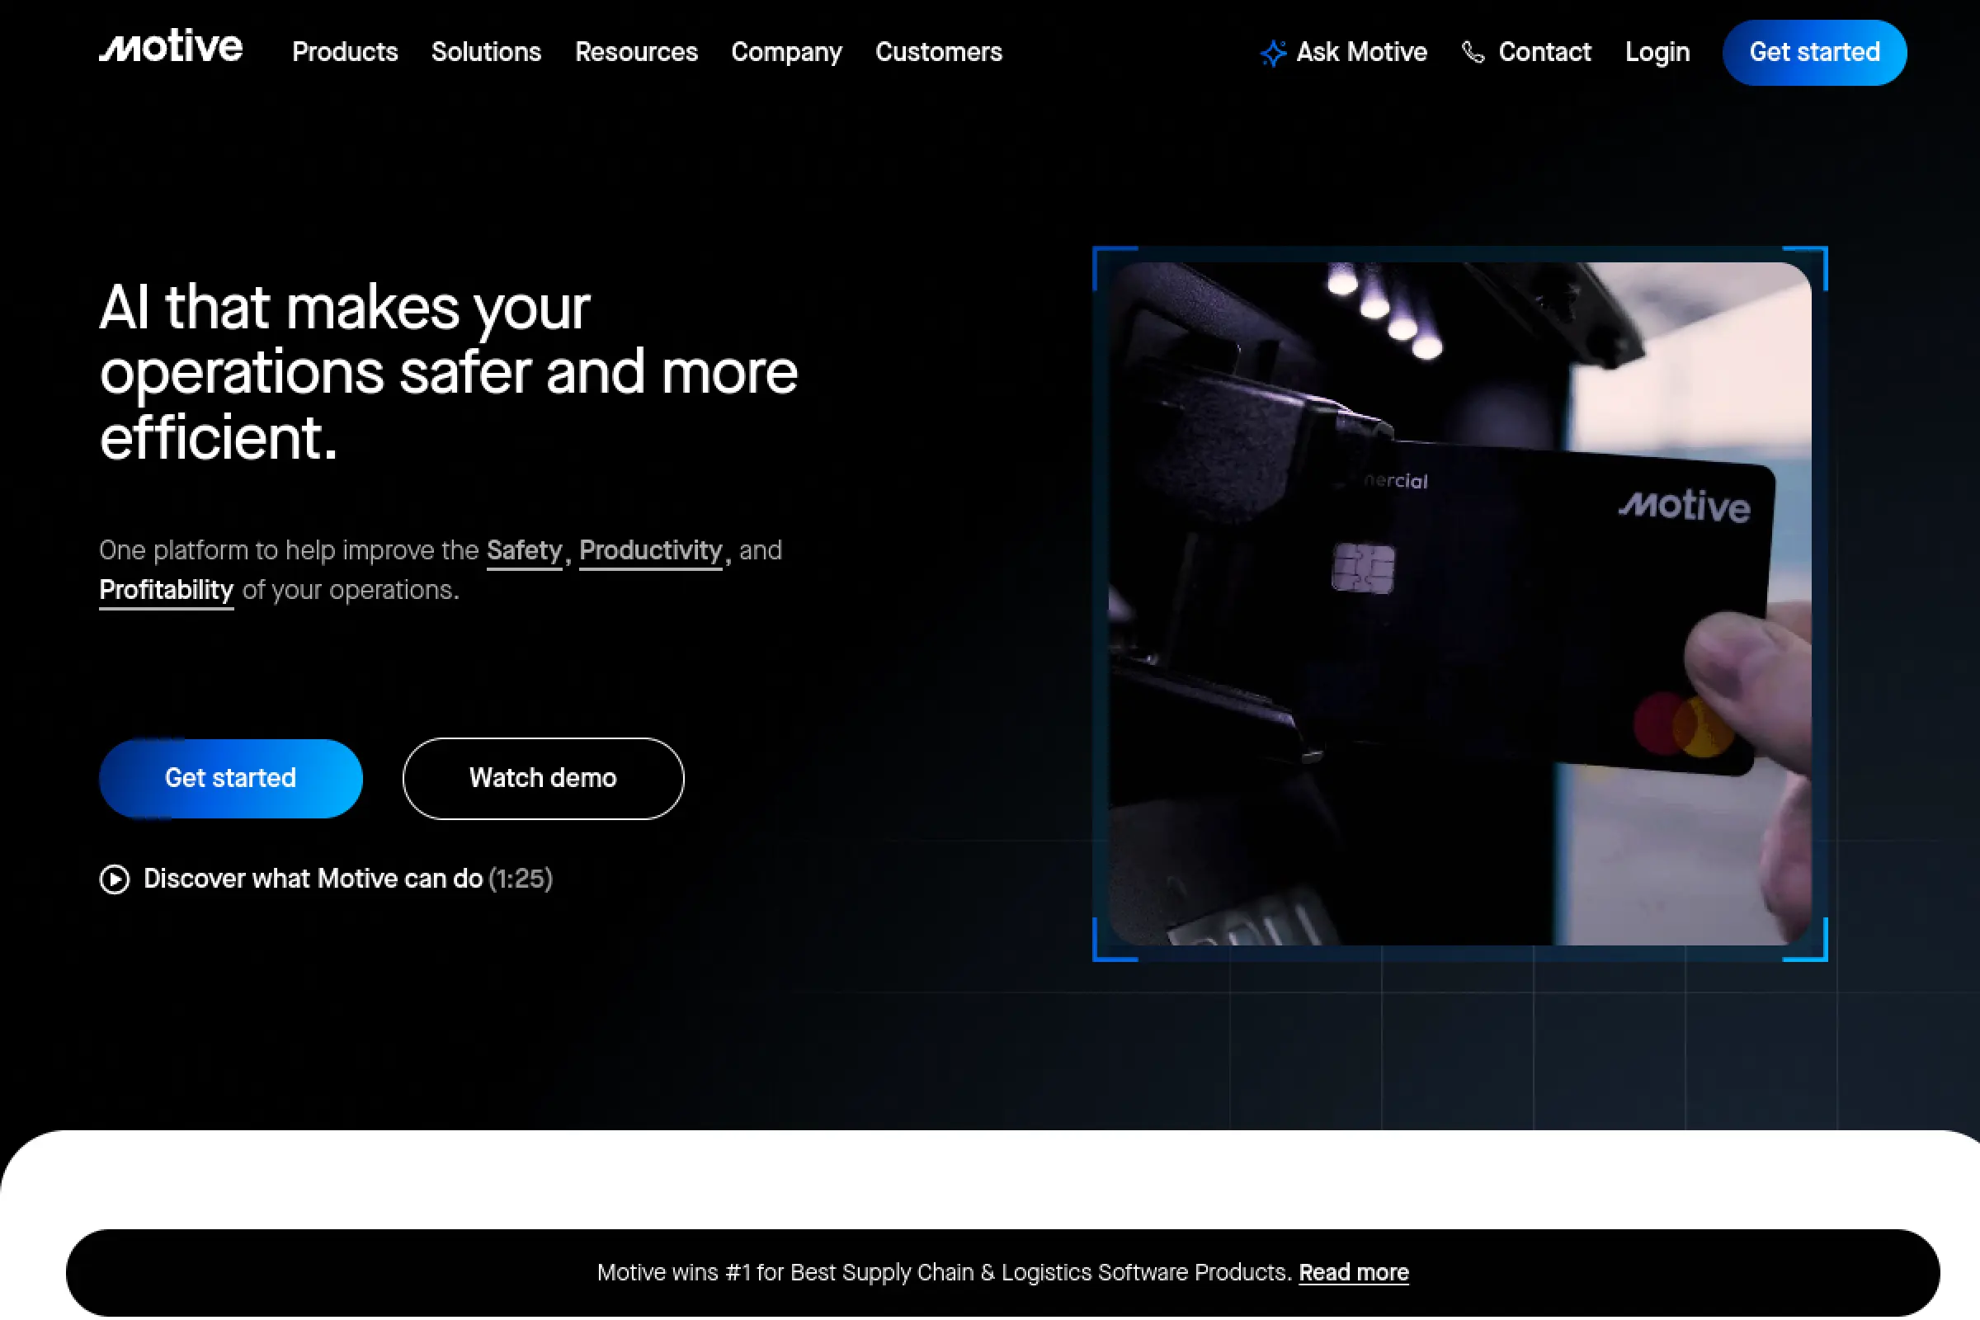
Task: Click the Login link
Action: pyautogui.click(x=1656, y=52)
